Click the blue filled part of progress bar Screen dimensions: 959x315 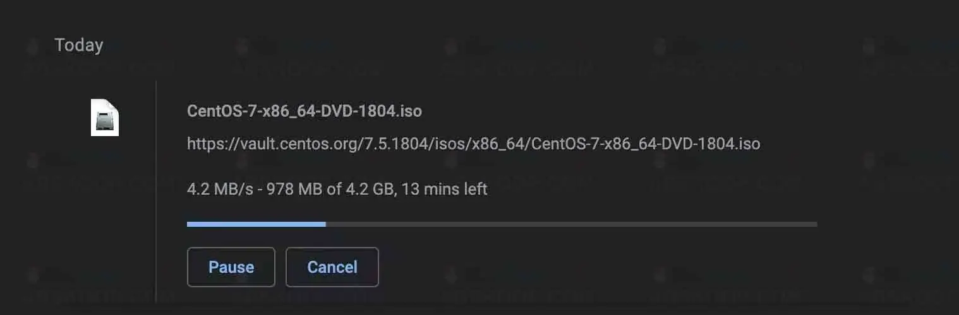(256, 224)
